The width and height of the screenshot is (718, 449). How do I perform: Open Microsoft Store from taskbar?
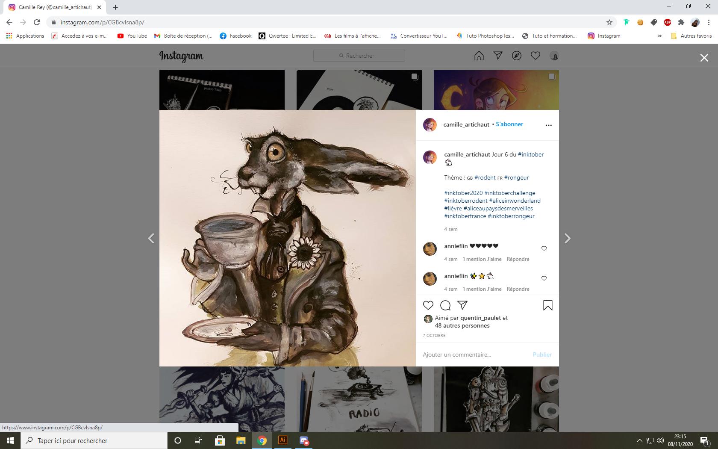(220, 440)
